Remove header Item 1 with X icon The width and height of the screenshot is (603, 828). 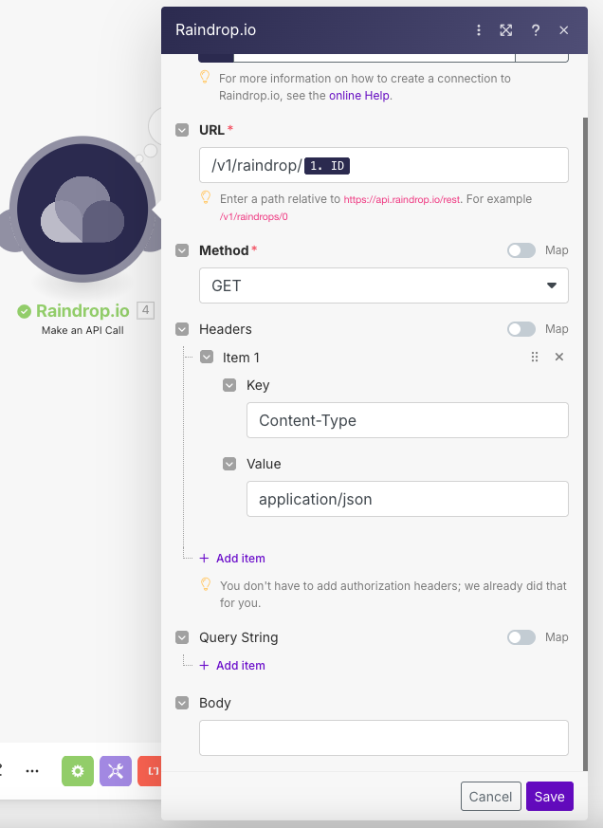pyautogui.click(x=558, y=358)
